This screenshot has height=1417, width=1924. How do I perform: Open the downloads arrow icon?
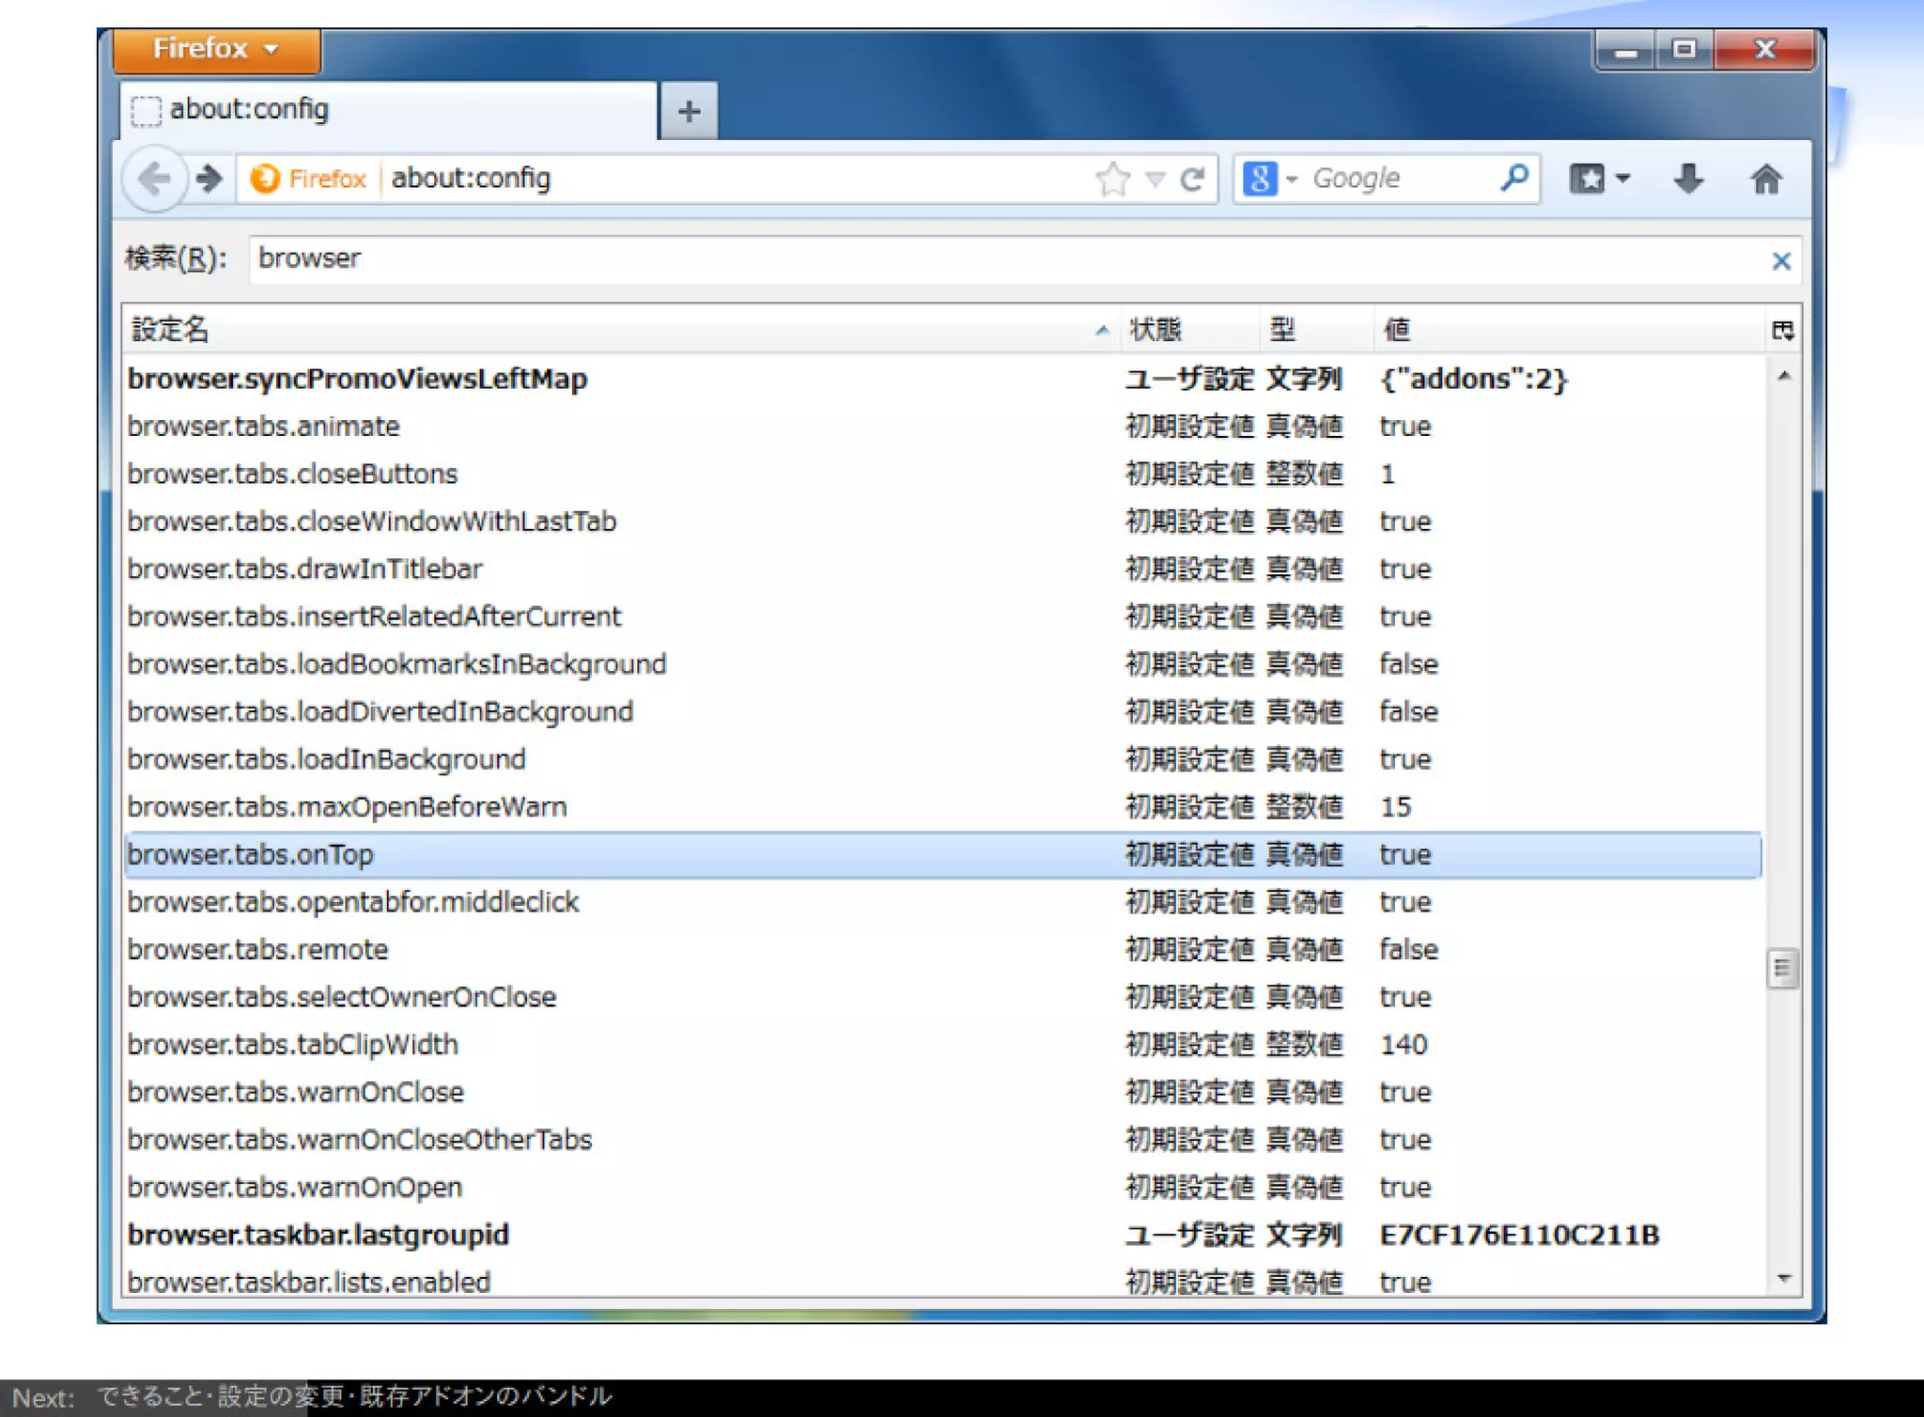pos(1688,179)
